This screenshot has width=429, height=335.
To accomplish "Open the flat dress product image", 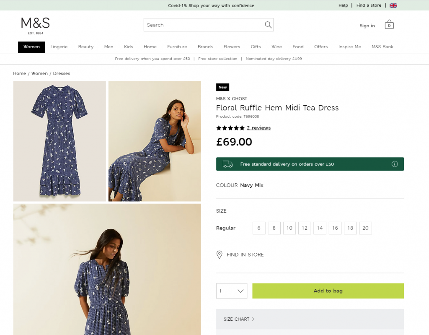I will (x=59, y=141).
